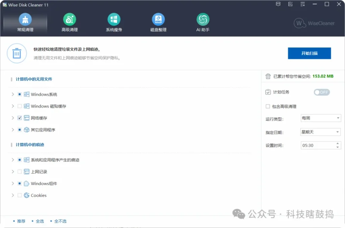The width and height of the screenshot is (345, 228).
Task: Open the AI 助手 tab
Action: [x=203, y=23]
